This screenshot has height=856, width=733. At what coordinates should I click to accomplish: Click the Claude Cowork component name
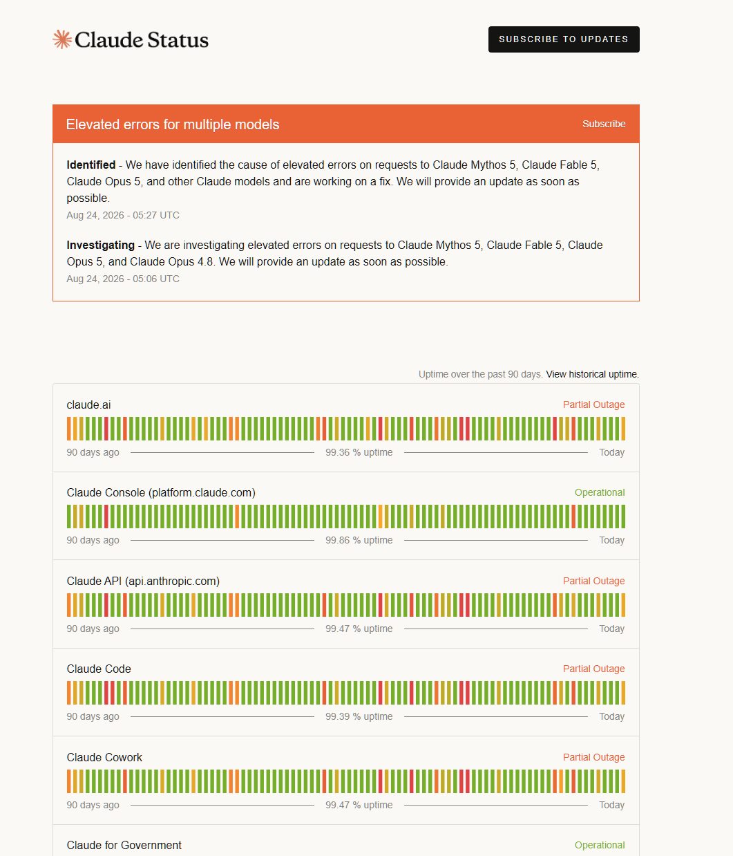point(104,757)
